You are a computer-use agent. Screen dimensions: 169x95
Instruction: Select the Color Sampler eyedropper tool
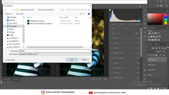coord(145,75)
